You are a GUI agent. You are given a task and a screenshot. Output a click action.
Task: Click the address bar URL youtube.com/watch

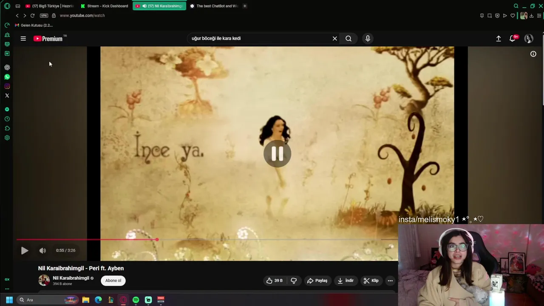click(82, 15)
